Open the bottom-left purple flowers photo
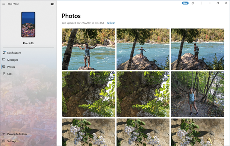 pos(89,132)
